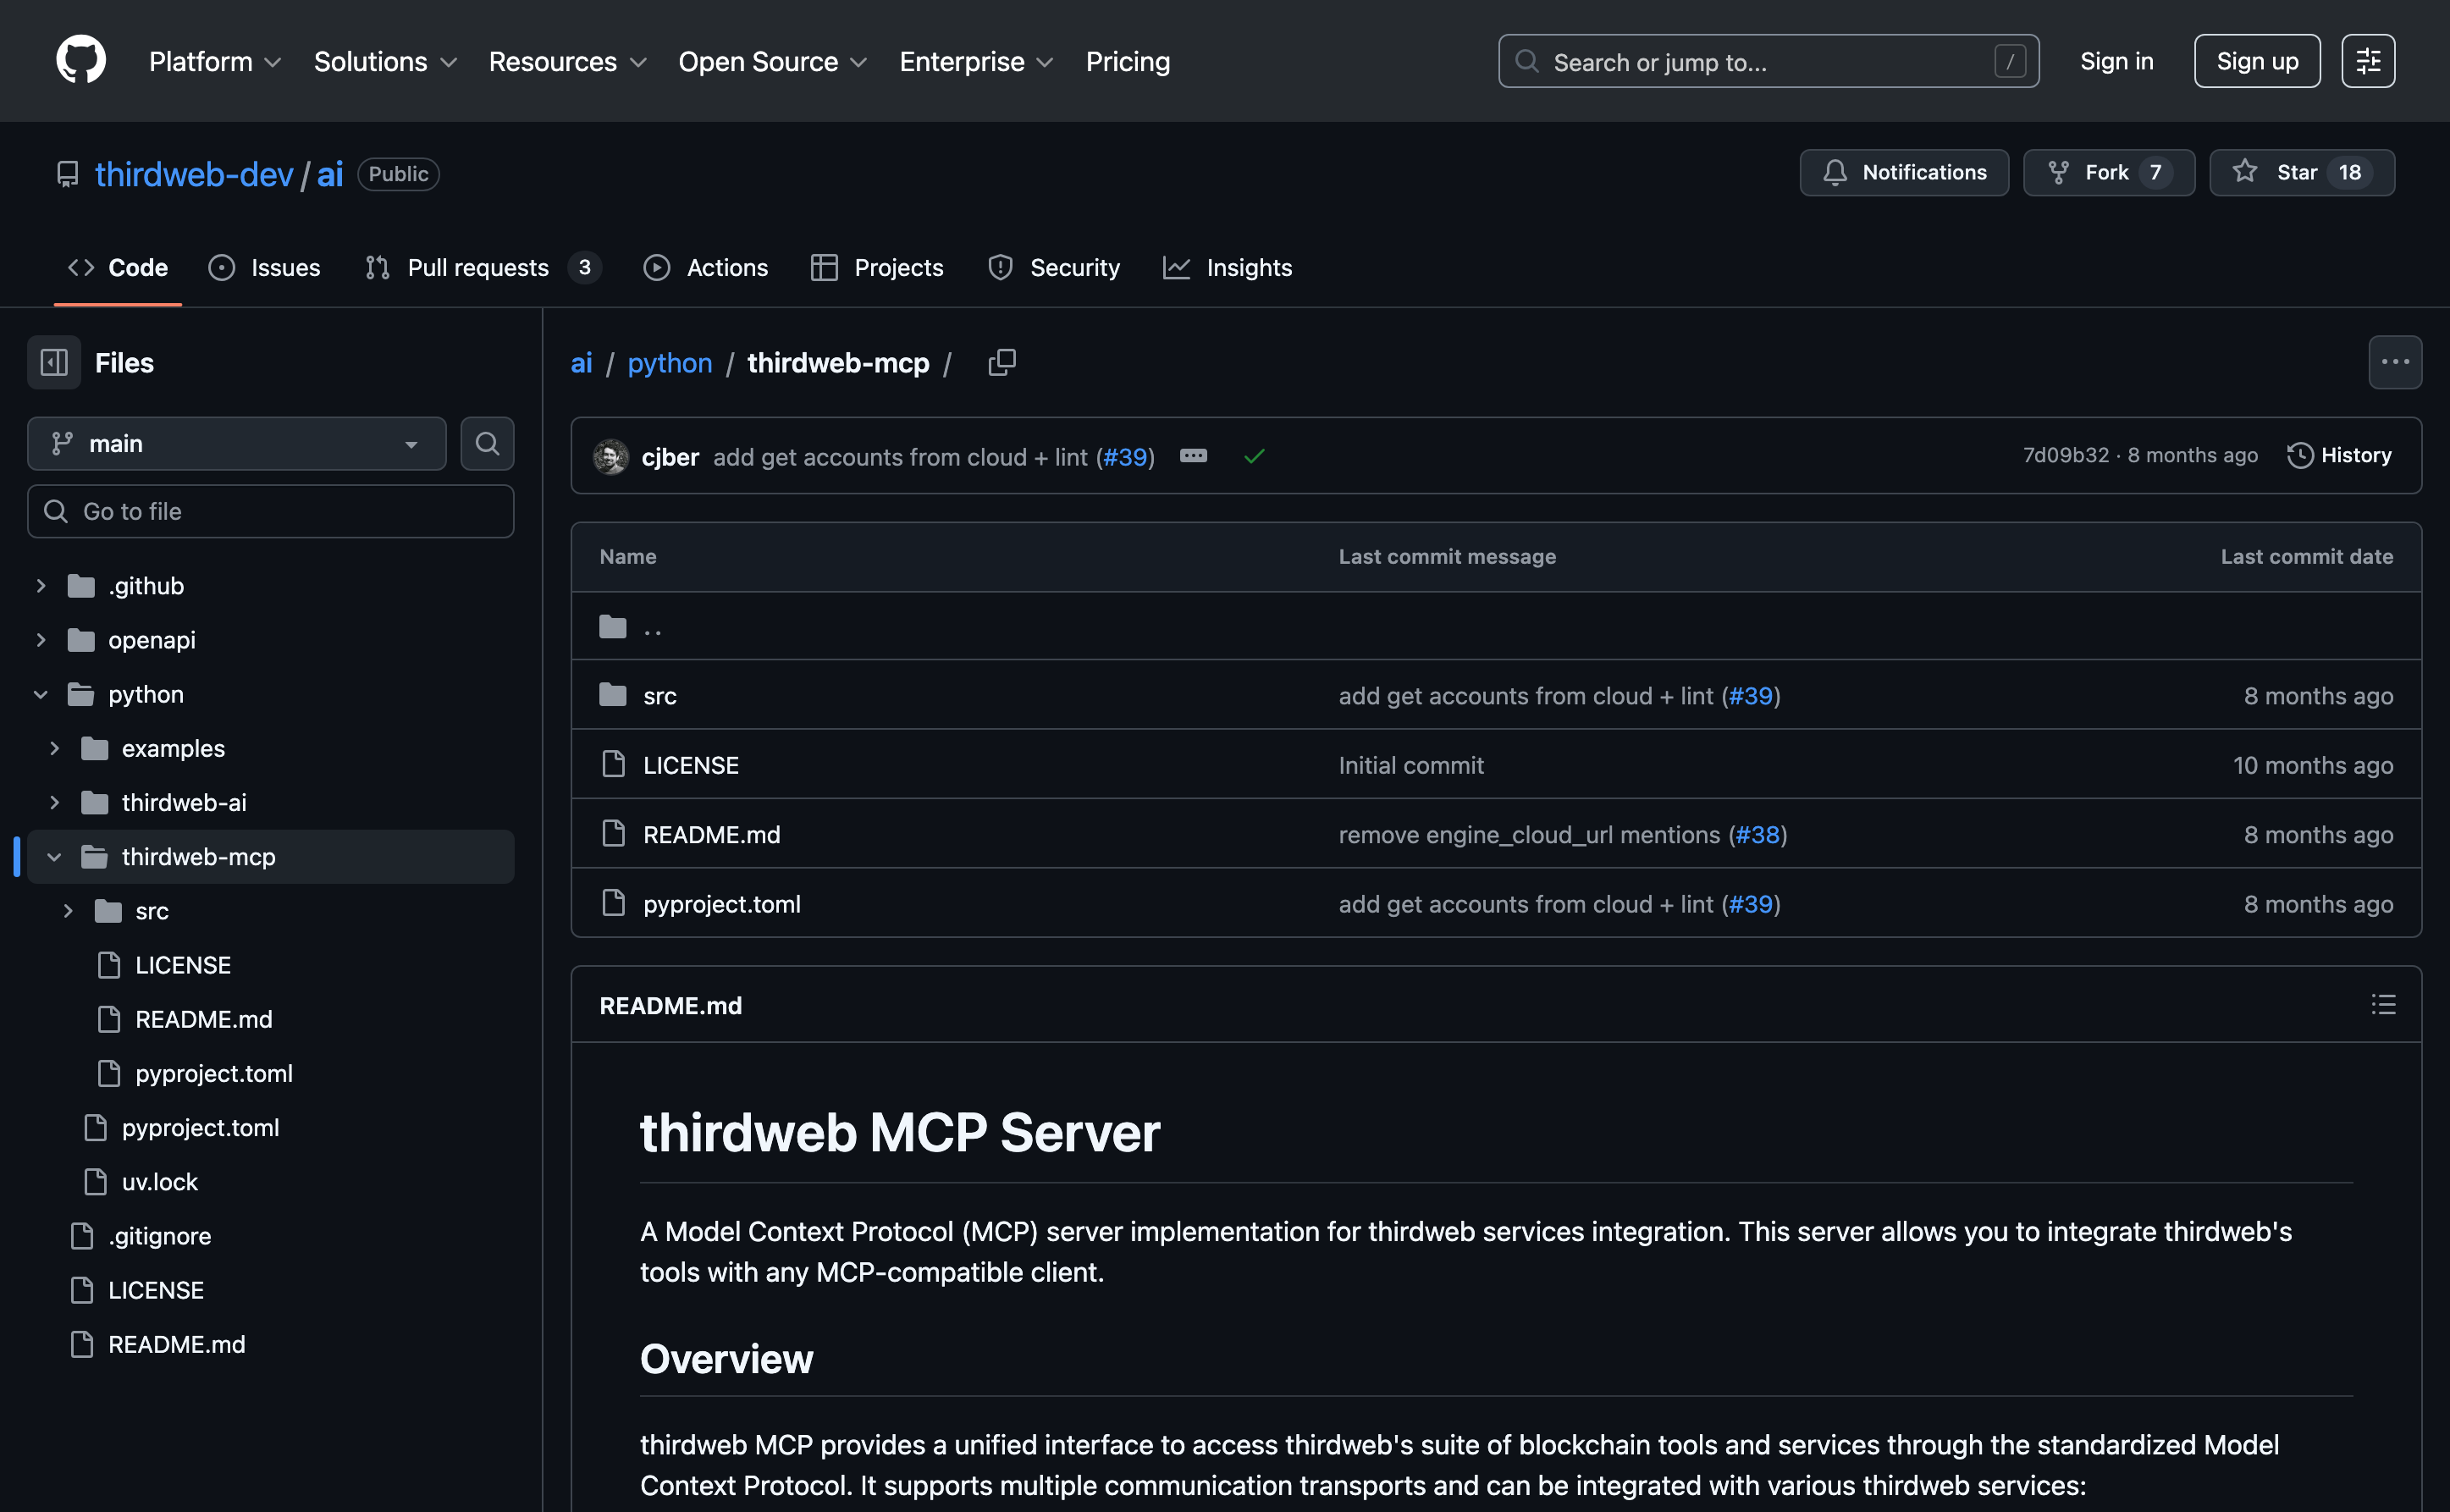Open the main branch selector dropdown
The height and width of the screenshot is (1512, 2450).
tap(236, 443)
